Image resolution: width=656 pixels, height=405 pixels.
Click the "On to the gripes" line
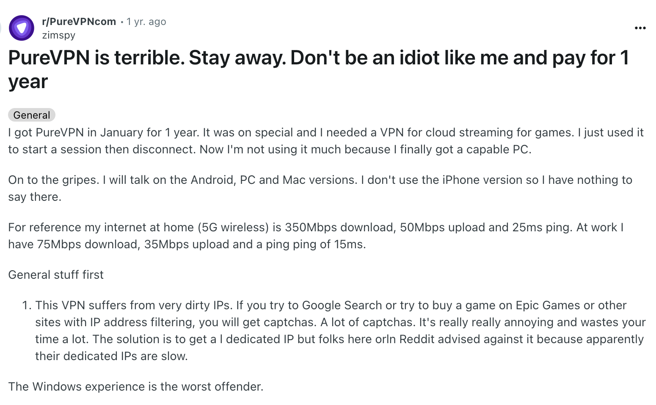pos(320,180)
